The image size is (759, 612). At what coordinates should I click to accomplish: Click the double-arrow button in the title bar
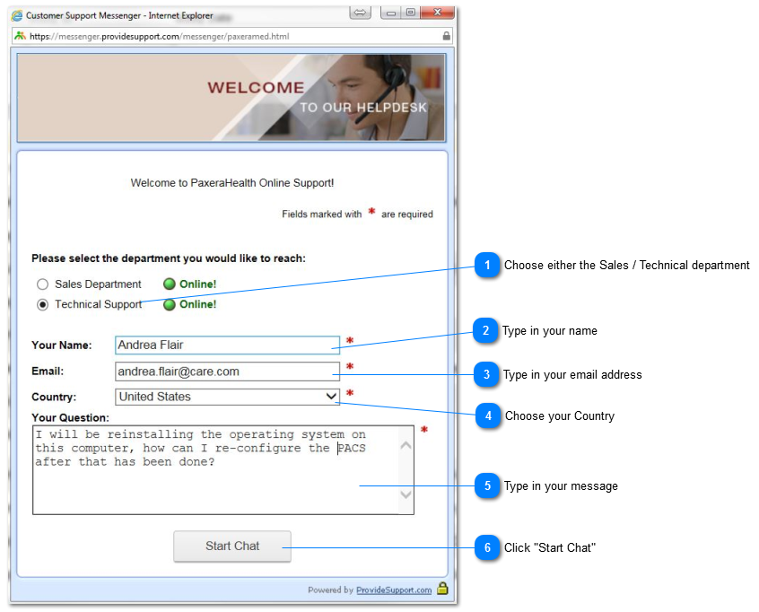coord(360,13)
